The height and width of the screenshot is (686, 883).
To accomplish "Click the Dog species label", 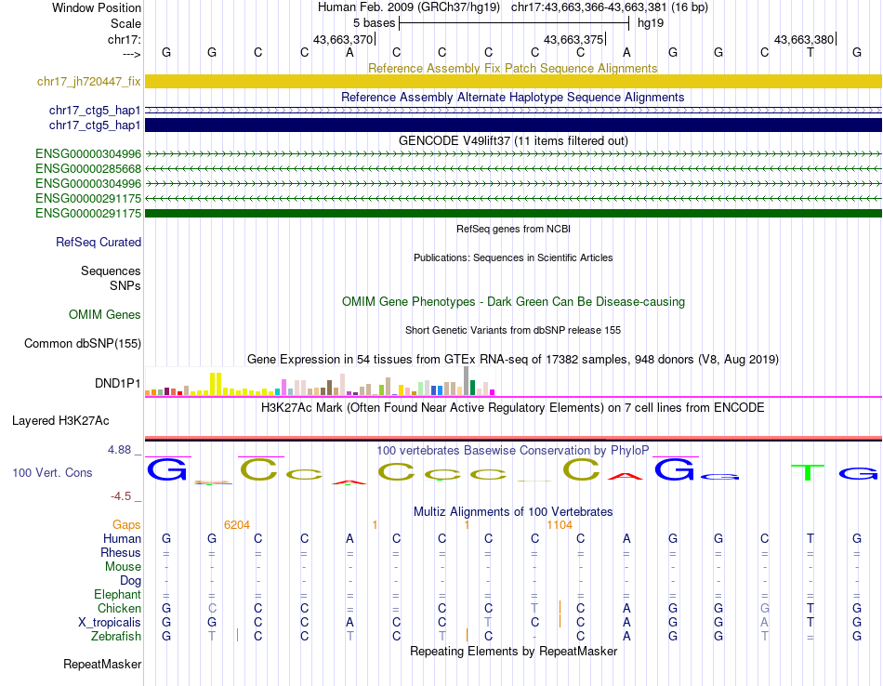I will (x=130, y=581).
